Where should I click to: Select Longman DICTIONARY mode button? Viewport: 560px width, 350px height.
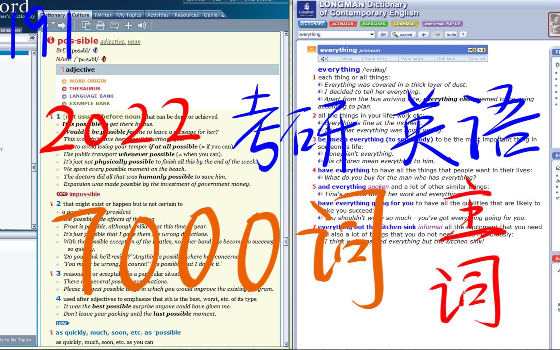[x=312, y=23]
